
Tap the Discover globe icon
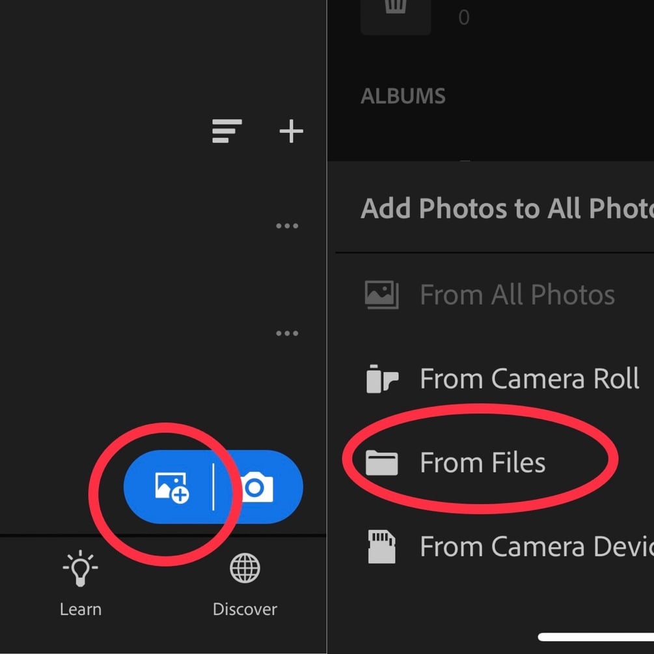click(x=245, y=569)
